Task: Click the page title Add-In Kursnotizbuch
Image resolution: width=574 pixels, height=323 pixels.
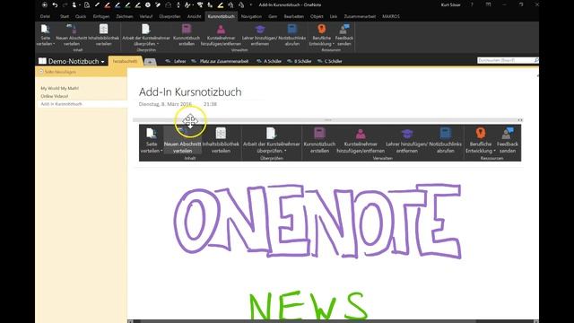Action: (190, 92)
